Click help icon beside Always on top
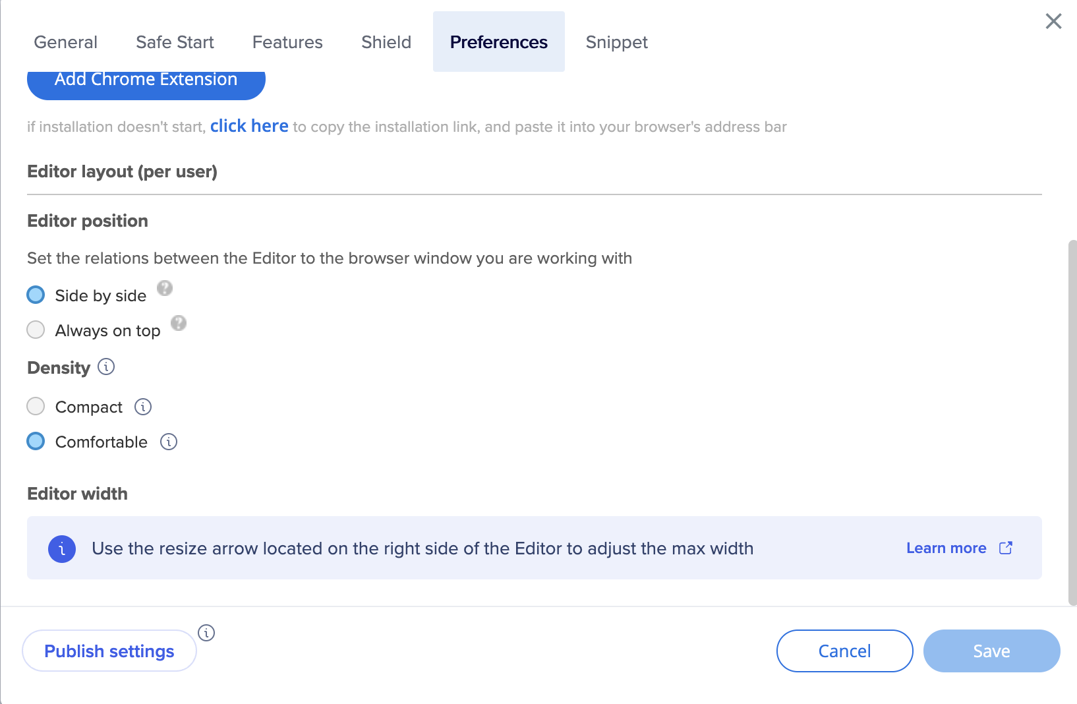 click(179, 323)
